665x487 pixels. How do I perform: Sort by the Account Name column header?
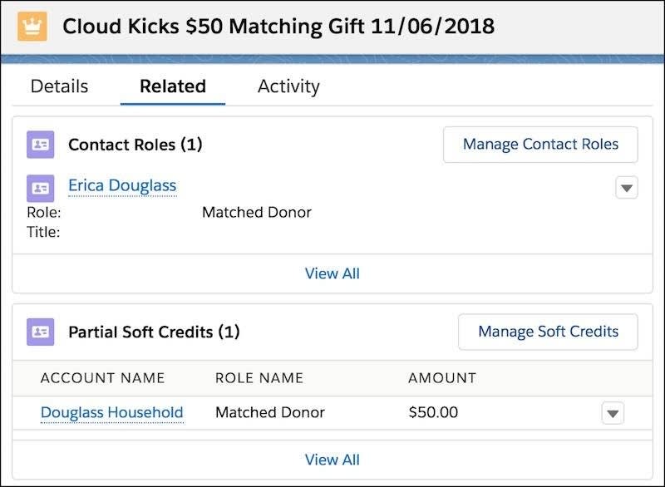click(x=102, y=378)
